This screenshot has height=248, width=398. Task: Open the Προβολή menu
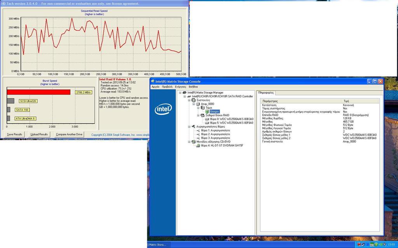coord(167,87)
